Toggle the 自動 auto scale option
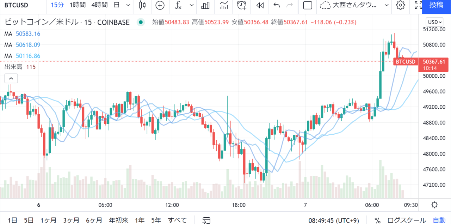Viewport: 451px width, 224px height. coord(439,220)
